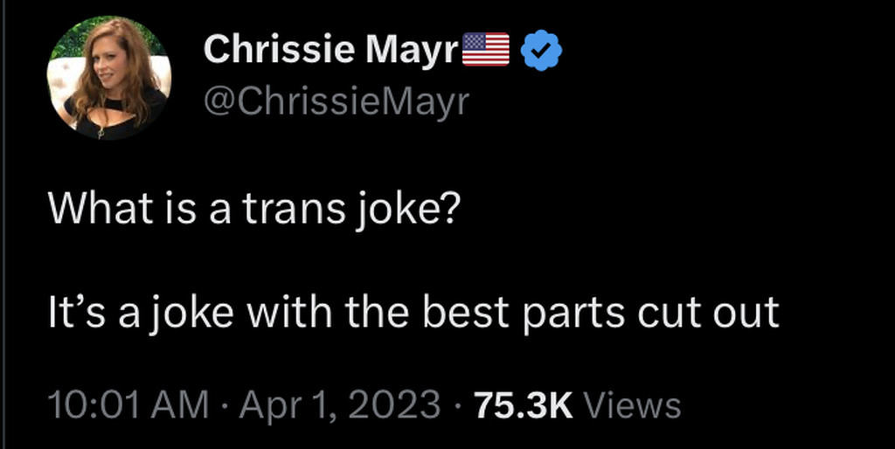Select the line "It's a joke with the best parts cut out"

coord(413,312)
